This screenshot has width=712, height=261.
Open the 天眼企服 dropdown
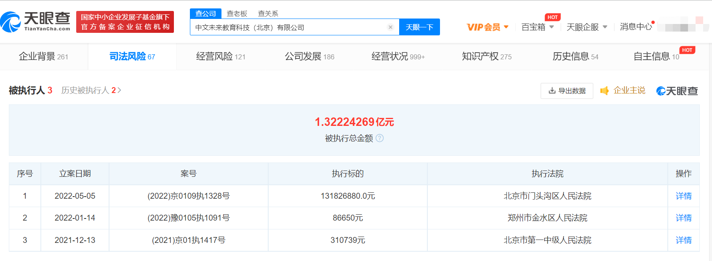tap(587, 27)
